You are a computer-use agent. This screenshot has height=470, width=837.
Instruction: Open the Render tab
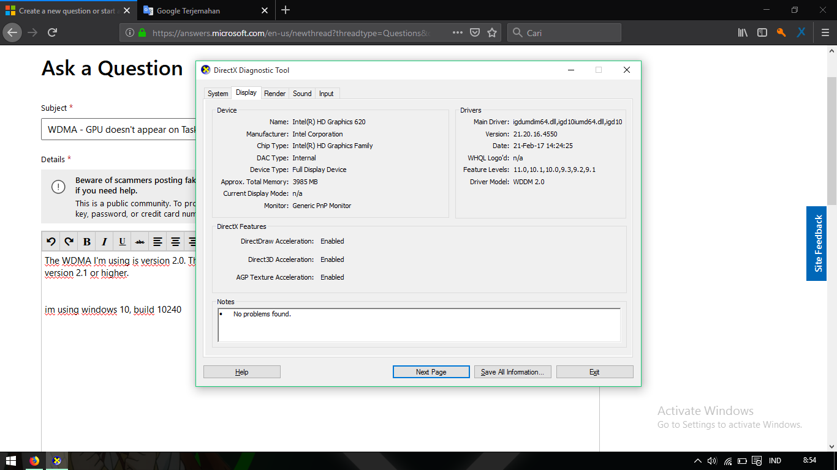tap(275, 94)
